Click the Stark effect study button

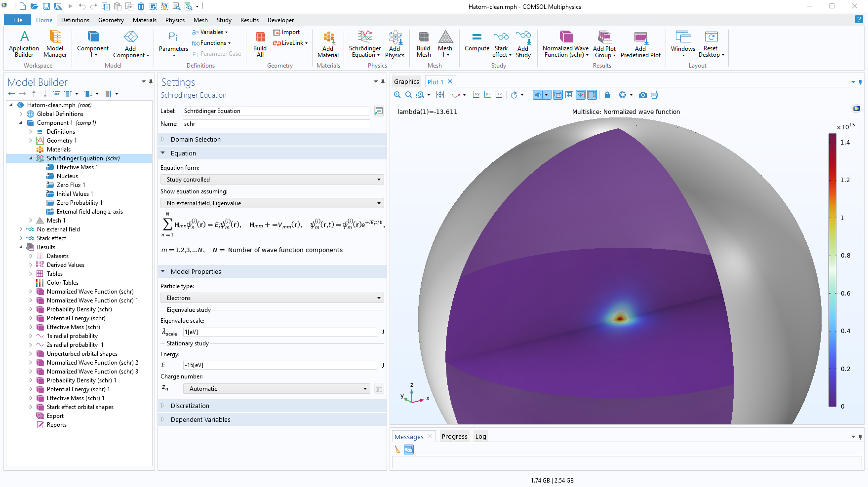coord(501,44)
